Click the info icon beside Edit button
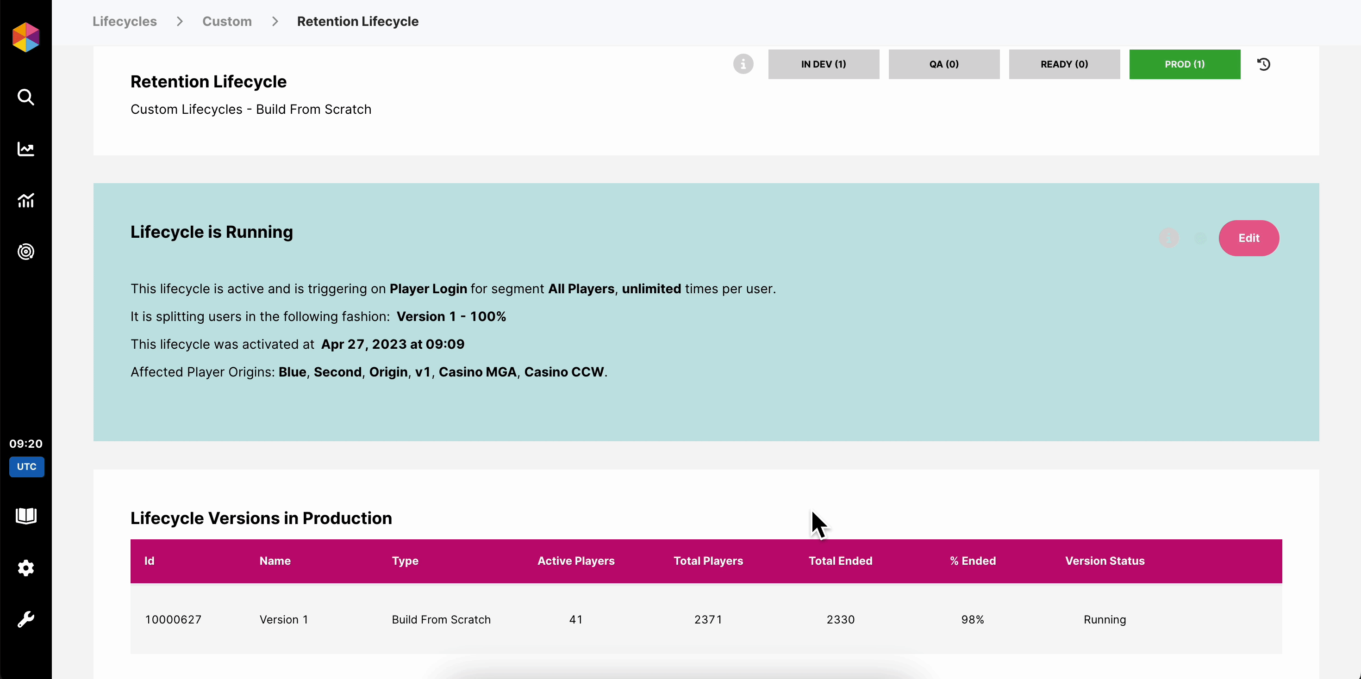Screen dimensions: 1361x679 click(1169, 238)
